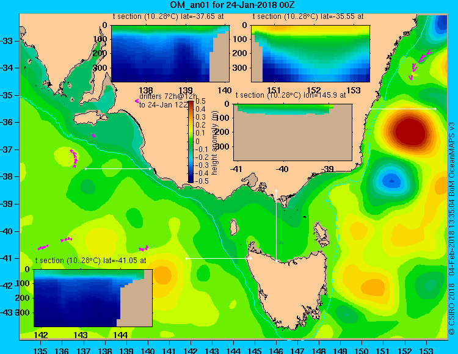Click the magenta drifter track near latitude -37.3
Image resolution: width=458 pixels, height=354 pixels.
[x=74, y=158]
